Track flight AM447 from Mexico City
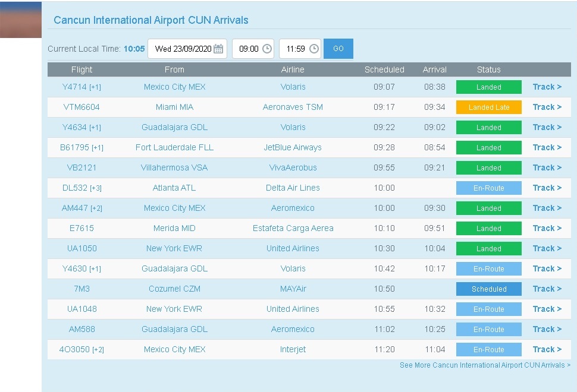The image size is (577, 392). (x=547, y=208)
